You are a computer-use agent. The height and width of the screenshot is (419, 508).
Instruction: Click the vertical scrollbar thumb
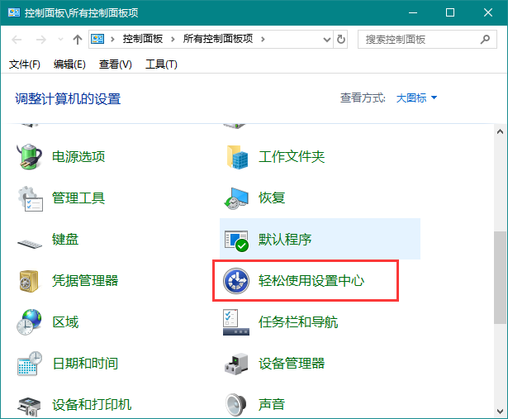500,278
